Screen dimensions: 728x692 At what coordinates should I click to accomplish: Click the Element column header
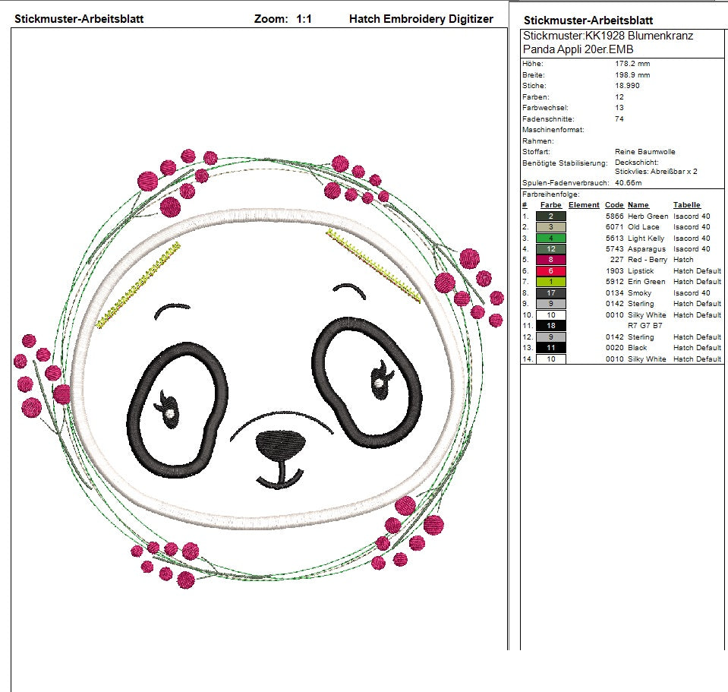[584, 205]
